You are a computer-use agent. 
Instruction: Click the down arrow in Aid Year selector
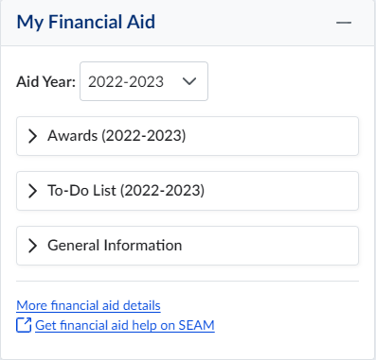point(189,81)
